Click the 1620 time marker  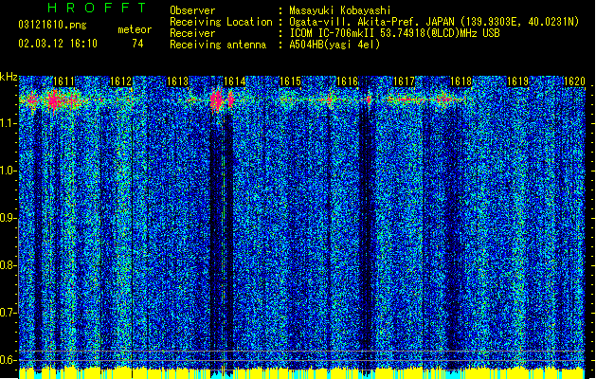[x=574, y=81]
